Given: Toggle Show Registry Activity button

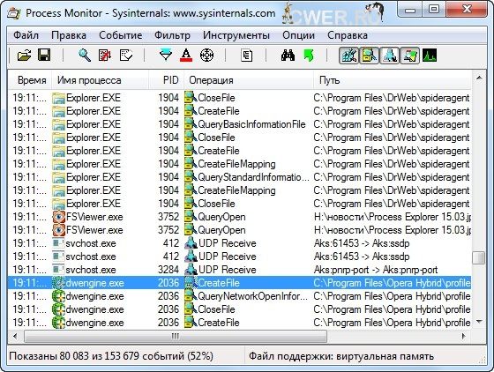Looking at the screenshot, I should (x=348, y=56).
